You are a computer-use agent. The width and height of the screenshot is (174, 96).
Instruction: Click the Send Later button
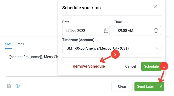pyautogui.click(x=146, y=86)
